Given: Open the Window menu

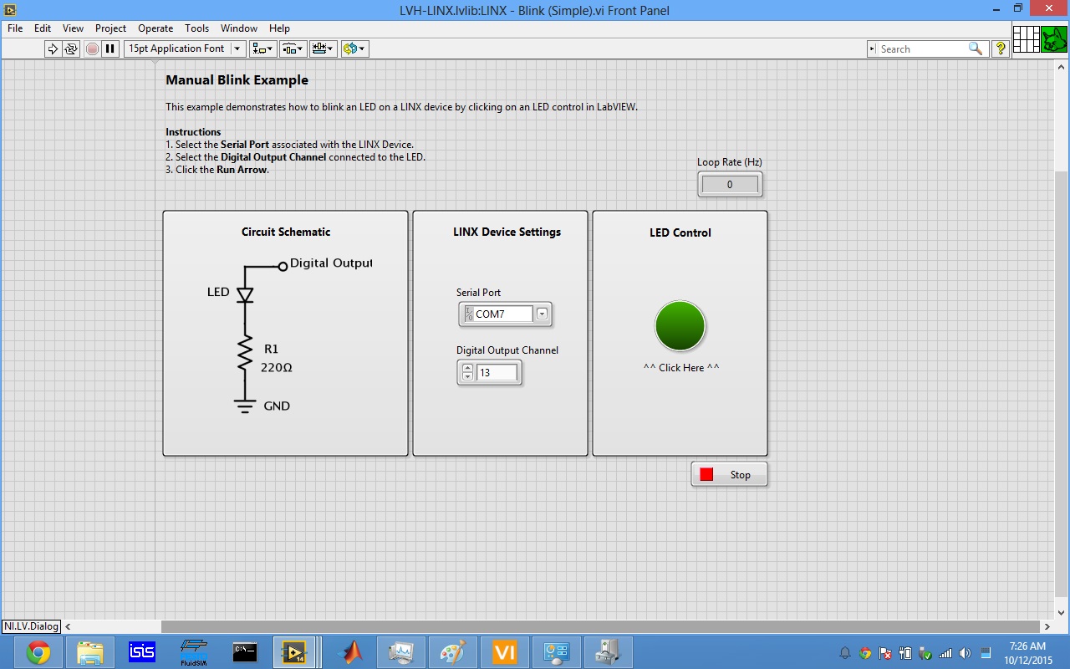Looking at the screenshot, I should pyautogui.click(x=239, y=28).
